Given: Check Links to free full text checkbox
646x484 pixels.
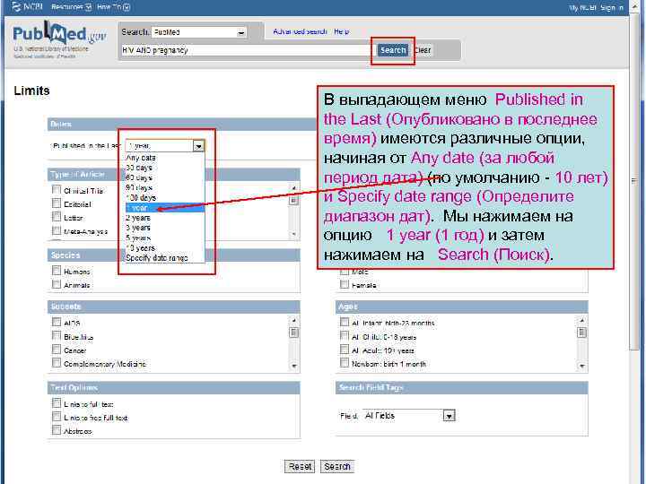Looking at the screenshot, I should [57, 417].
